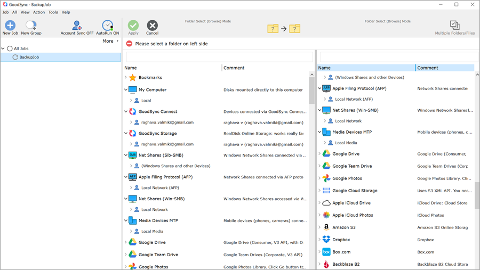Open the Help menu
This screenshot has height=270, width=480.
tap(66, 12)
